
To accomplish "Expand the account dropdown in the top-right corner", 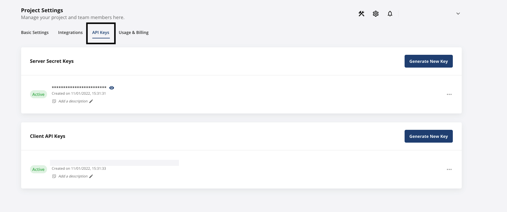I will (x=458, y=13).
